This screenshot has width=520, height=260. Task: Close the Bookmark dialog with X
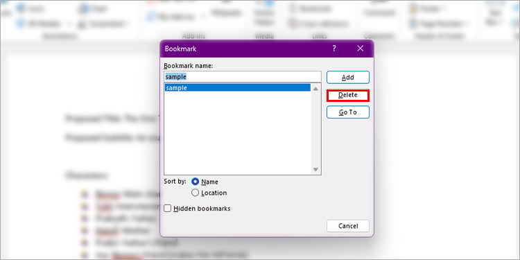click(x=361, y=49)
